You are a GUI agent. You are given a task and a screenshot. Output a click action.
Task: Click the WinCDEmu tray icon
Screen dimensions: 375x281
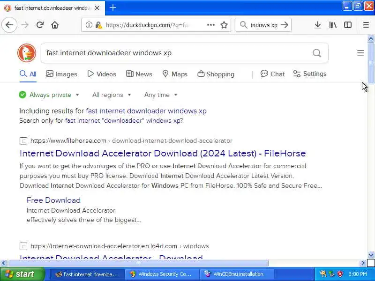click(323, 274)
